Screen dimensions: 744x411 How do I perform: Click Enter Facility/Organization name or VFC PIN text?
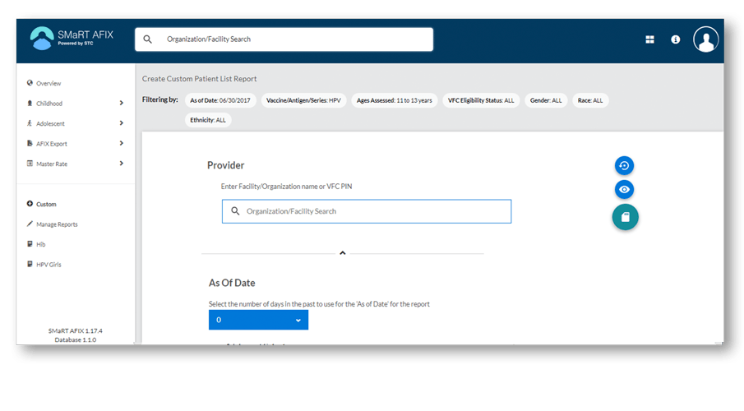click(x=287, y=187)
